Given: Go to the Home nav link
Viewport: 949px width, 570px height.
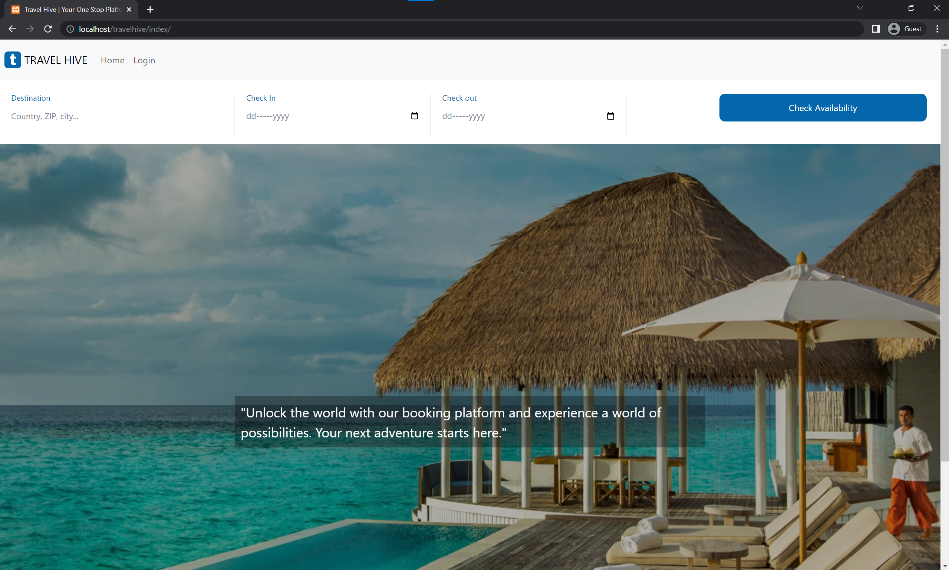Looking at the screenshot, I should point(112,60).
